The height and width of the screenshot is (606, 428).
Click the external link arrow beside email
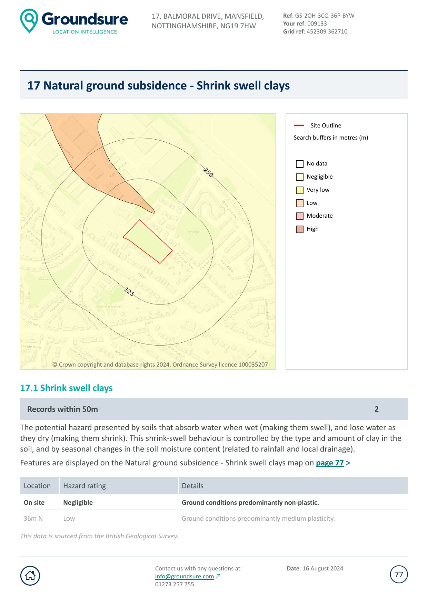coord(218,576)
